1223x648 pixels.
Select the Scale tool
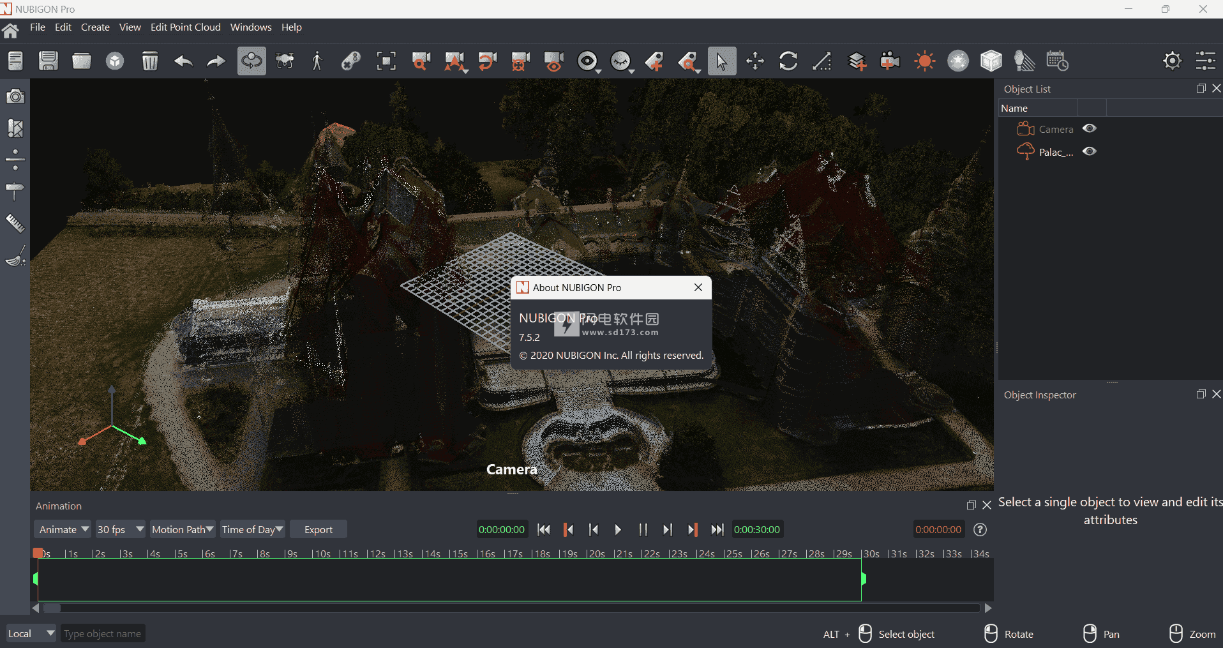[x=822, y=61]
